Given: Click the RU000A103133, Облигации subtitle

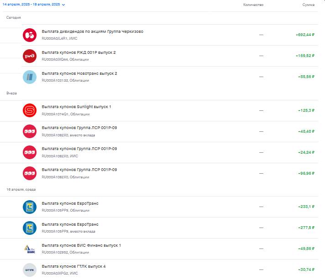Looking at the screenshot, I should click(65, 80).
